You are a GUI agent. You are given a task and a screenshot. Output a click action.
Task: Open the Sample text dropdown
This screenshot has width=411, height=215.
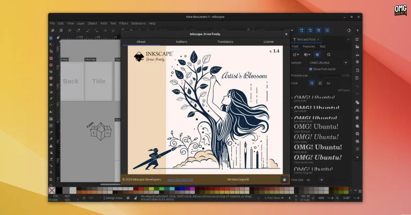point(345,62)
